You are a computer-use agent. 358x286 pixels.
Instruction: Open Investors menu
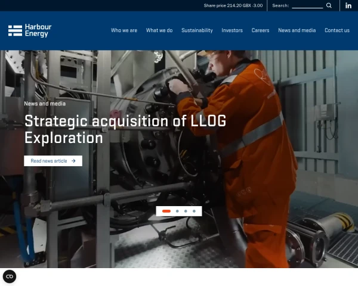pos(232,30)
